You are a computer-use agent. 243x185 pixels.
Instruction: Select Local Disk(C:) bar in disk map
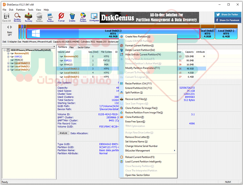[113, 33]
